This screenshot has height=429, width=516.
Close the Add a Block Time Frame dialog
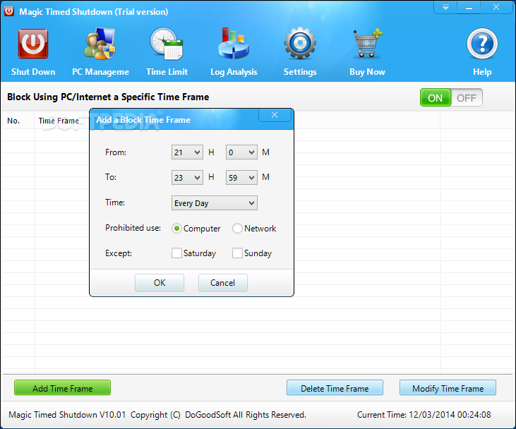(275, 115)
